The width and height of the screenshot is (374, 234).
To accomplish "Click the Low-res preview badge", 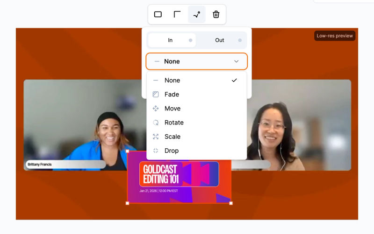I will tap(335, 36).
